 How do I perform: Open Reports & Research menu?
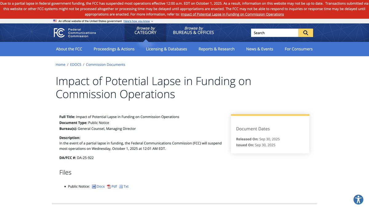[216, 49]
